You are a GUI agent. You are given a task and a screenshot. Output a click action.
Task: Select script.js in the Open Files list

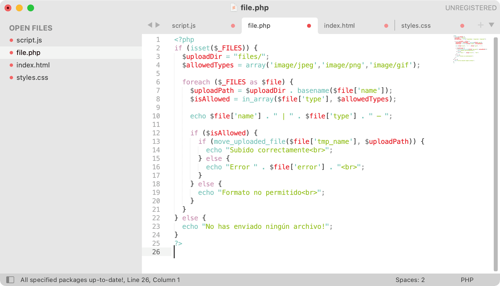[29, 40]
